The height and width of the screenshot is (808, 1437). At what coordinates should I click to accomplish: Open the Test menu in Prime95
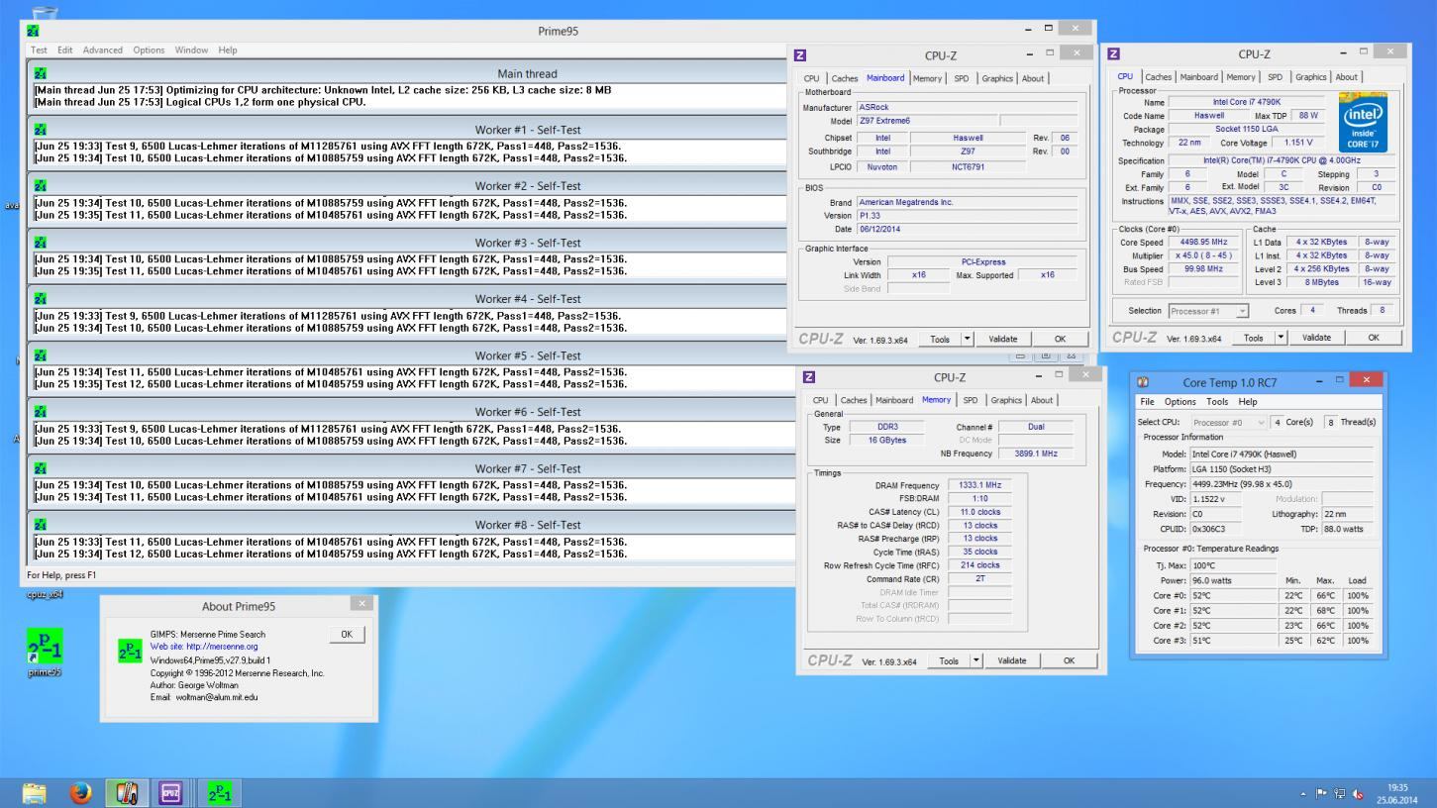point(39,50)
